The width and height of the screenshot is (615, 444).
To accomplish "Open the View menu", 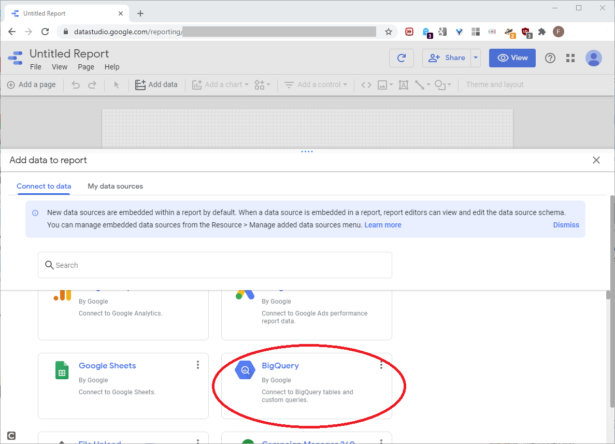I will (60, 67).
